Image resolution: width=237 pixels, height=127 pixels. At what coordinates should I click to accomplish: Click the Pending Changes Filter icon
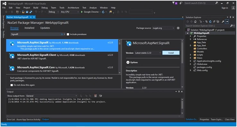(201, 22)
